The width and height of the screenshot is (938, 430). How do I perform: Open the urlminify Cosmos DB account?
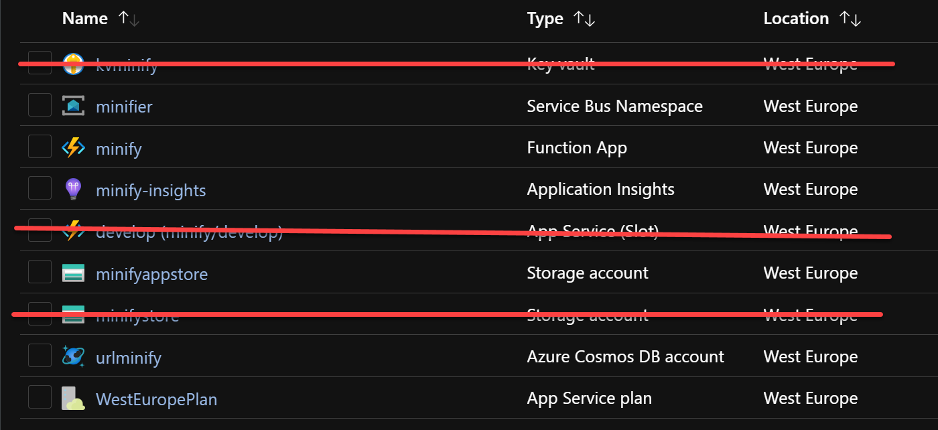click(x=128, y=356)
